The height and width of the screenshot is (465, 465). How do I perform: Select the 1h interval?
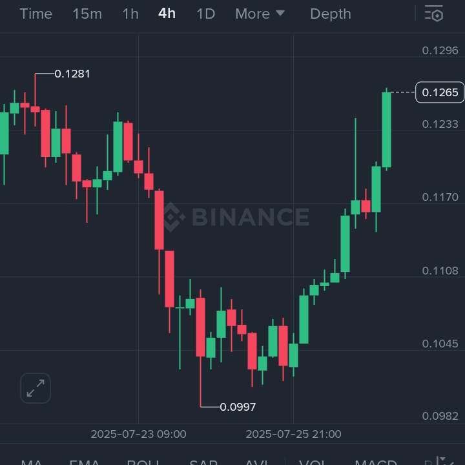click(130, 14)
